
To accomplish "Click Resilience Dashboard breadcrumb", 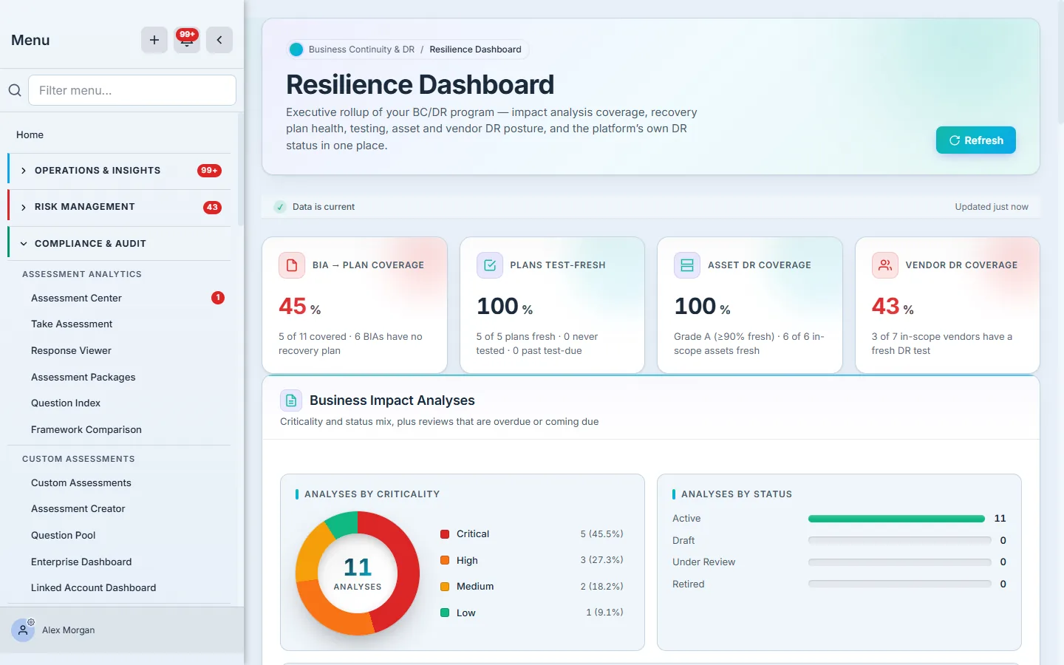I will click(x=475, y=50).
